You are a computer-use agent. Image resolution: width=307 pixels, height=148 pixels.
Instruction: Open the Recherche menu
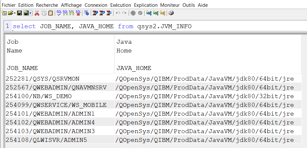point(47,5)
